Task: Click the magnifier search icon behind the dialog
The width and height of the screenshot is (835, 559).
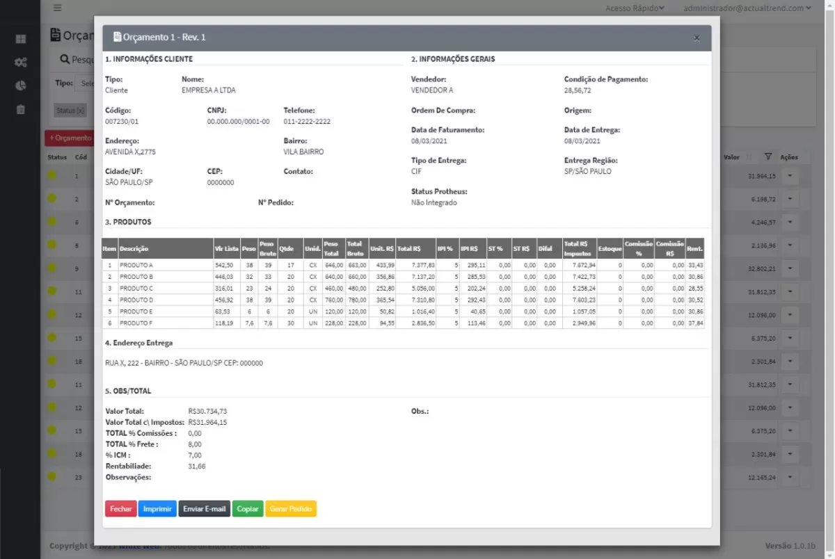Action: 65,60
